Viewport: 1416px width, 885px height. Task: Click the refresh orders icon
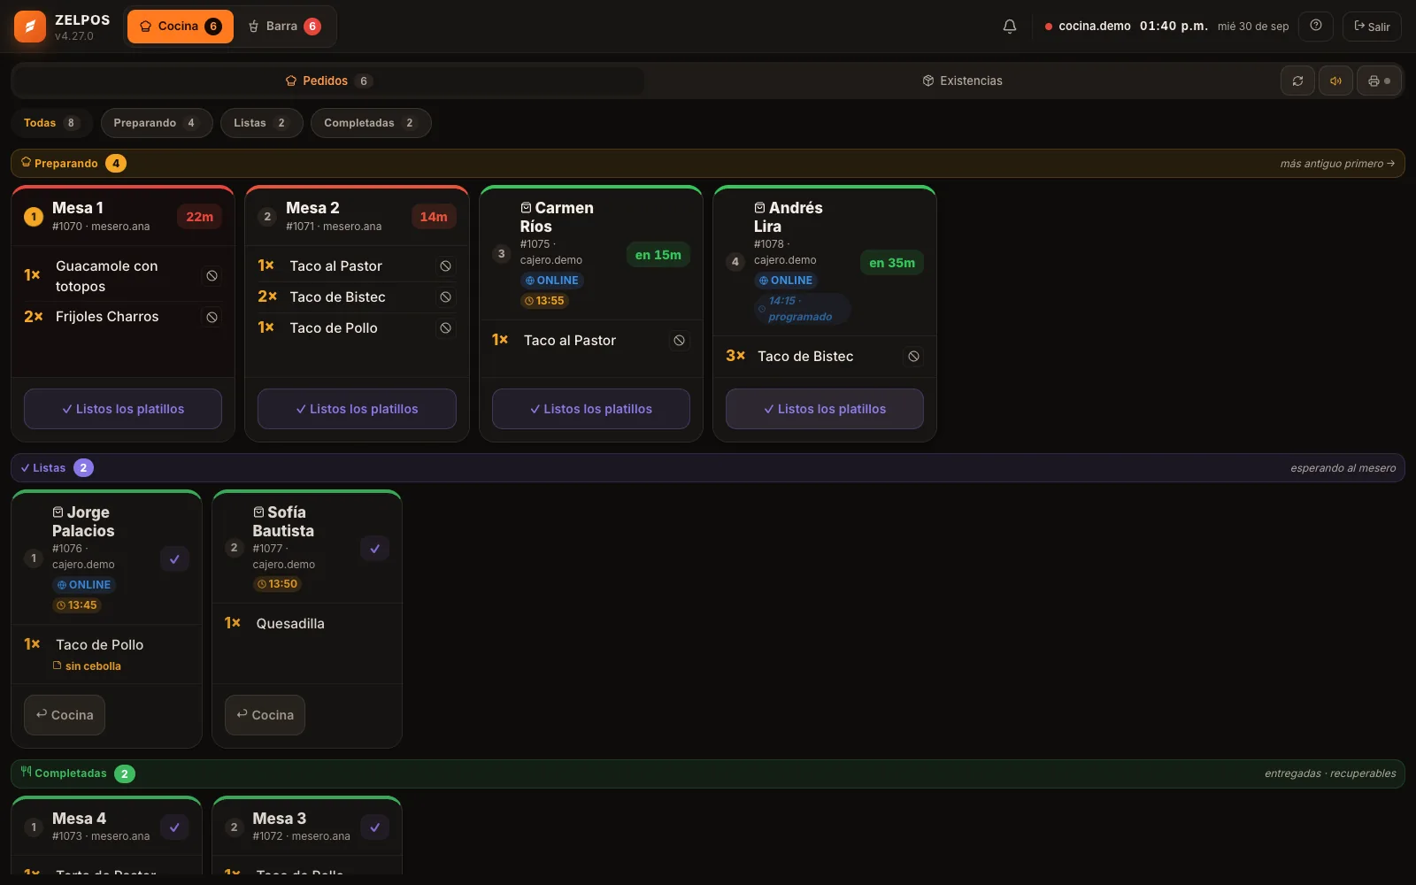1297,81
